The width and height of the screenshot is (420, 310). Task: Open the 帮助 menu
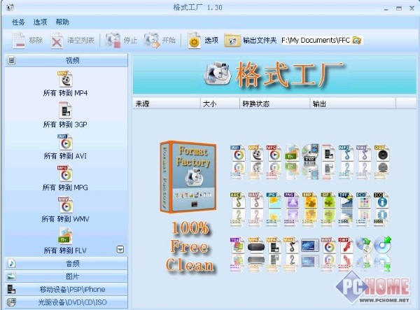[62, 22]
